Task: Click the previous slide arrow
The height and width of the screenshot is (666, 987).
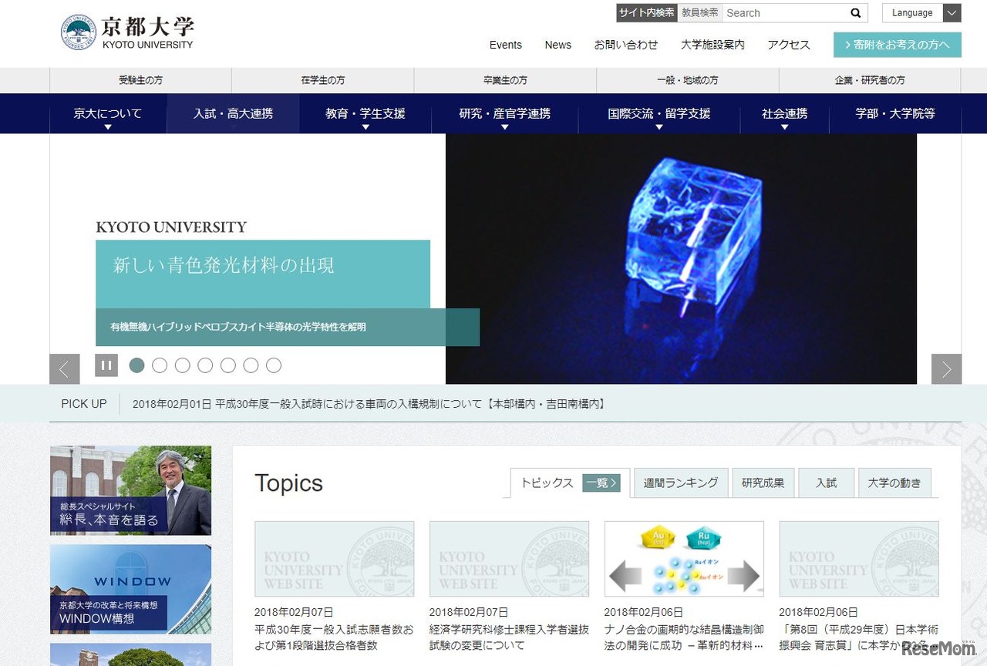Action: (65, 369)
